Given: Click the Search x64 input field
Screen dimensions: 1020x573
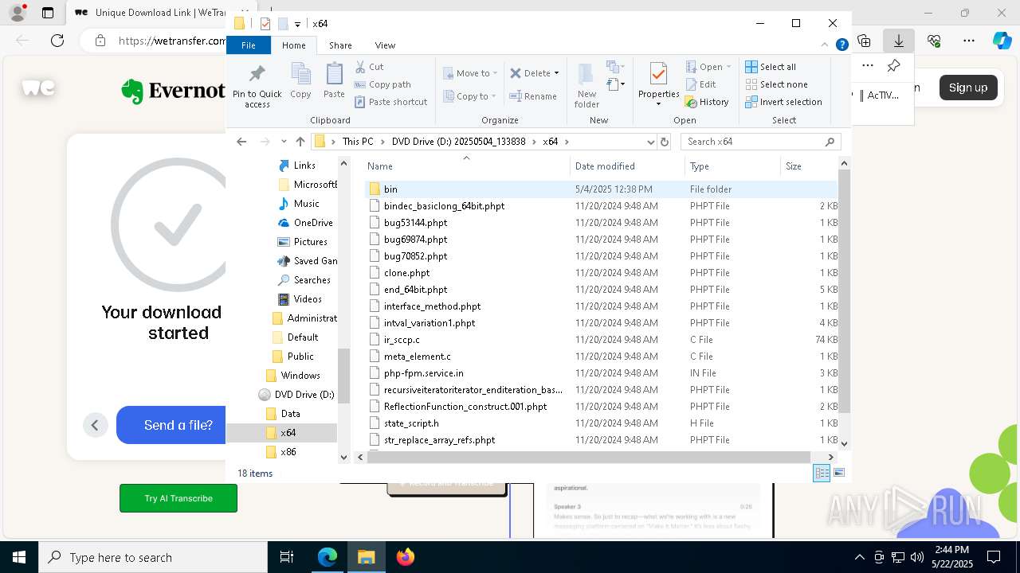Looking at the screenshot, I should (753, 142).
